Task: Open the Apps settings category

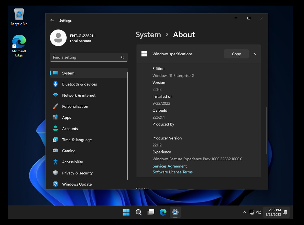Action: click(x=66, y=118)
